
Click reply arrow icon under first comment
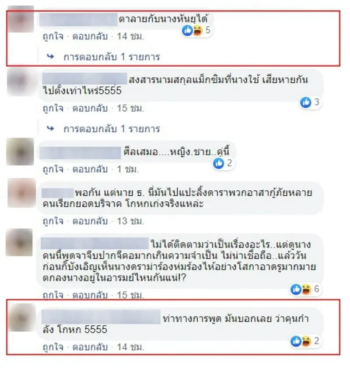(x=50, y=56)
